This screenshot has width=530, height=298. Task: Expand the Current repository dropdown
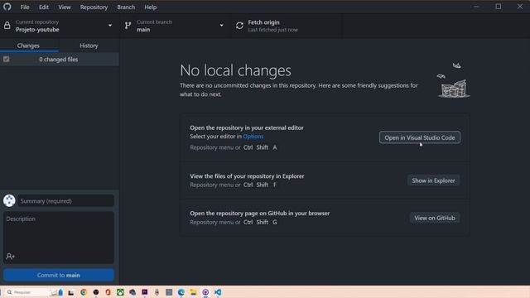[x=110, y=26]
